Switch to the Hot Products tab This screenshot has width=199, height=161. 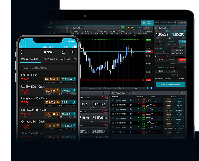coord(50,59)
